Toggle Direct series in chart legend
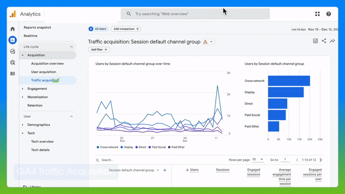 tap(141, 147)
